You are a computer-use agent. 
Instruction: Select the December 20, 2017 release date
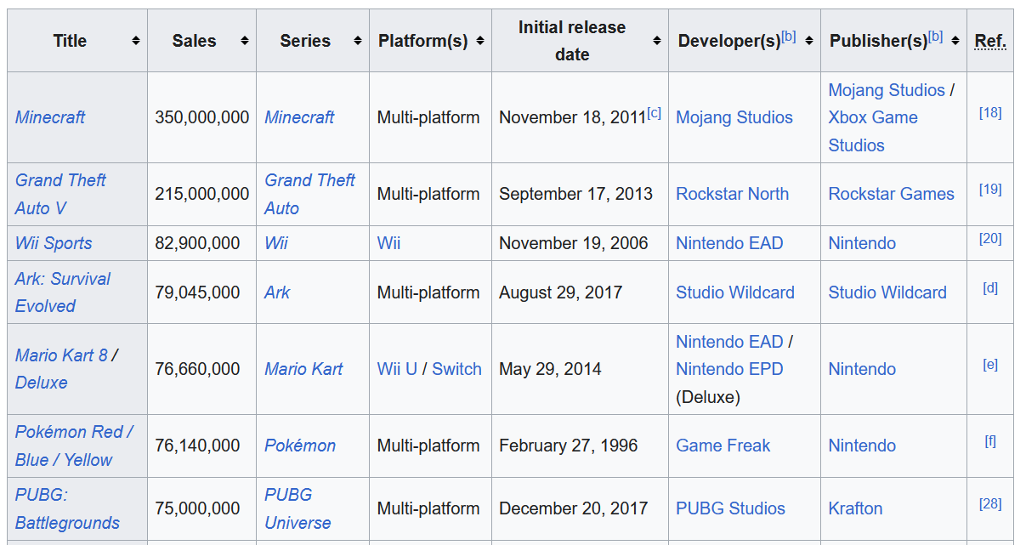[574, 508]
